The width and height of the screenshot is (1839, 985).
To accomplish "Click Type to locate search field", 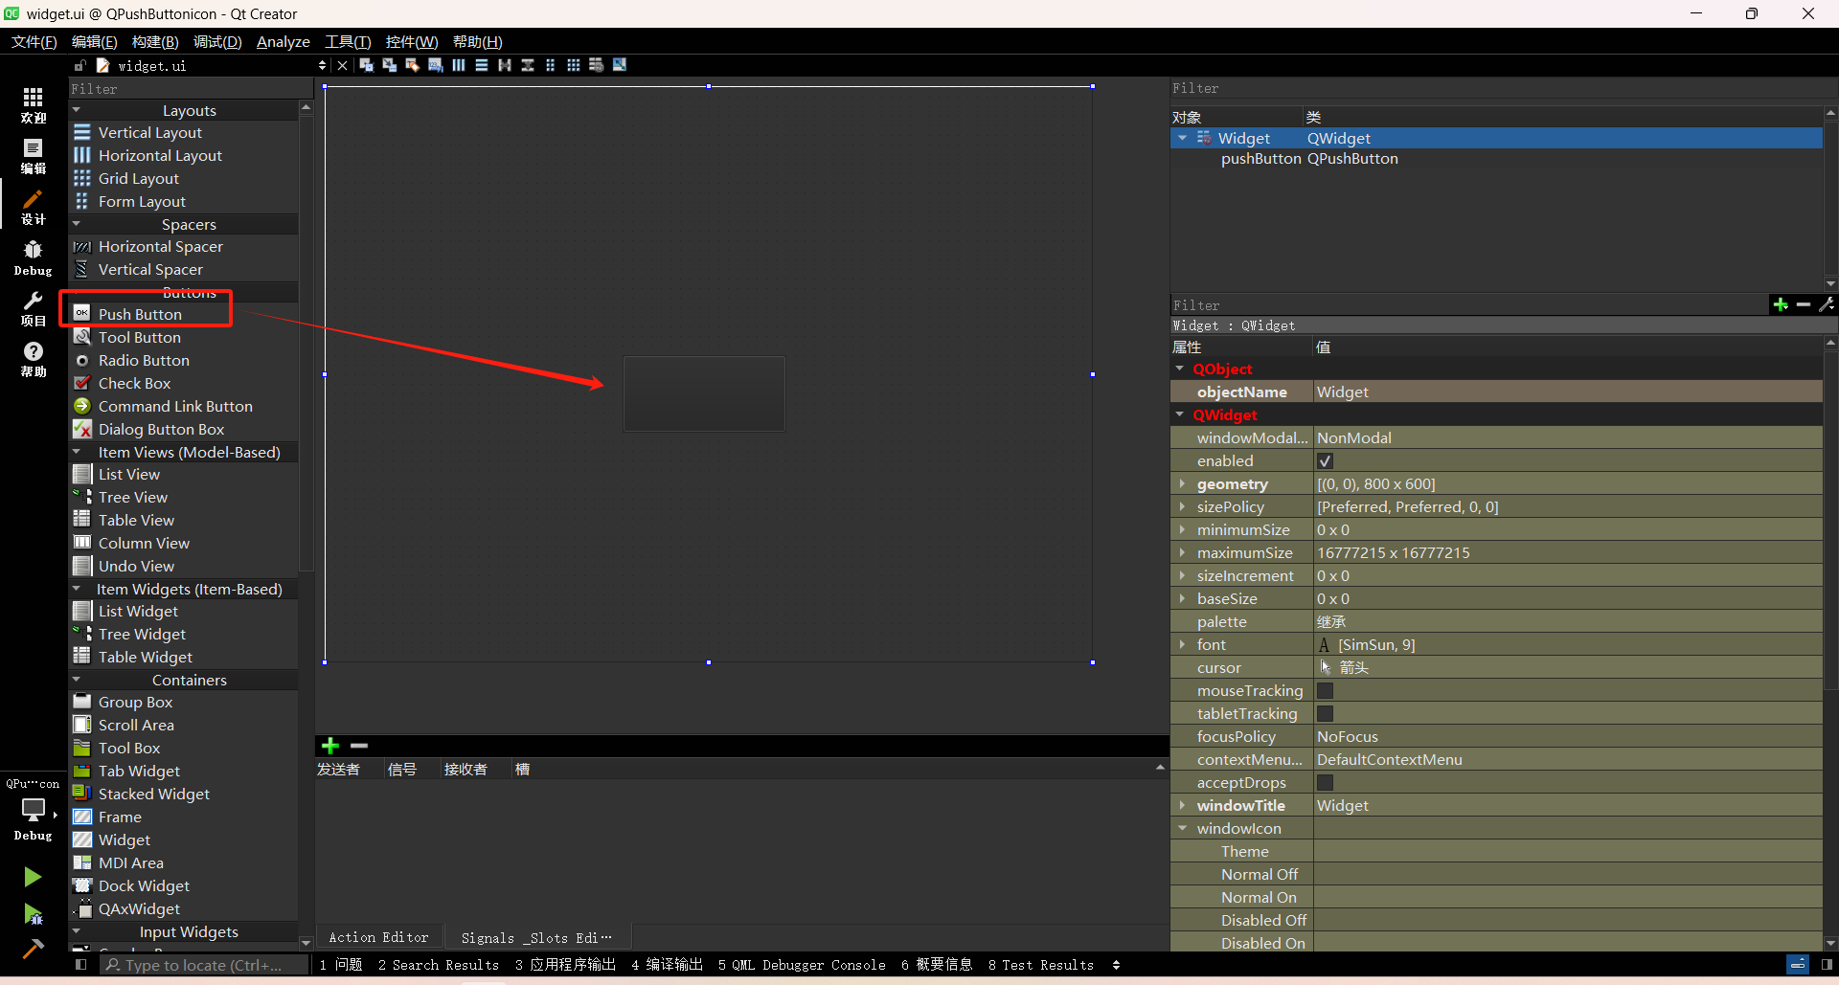I will (205, 965).
